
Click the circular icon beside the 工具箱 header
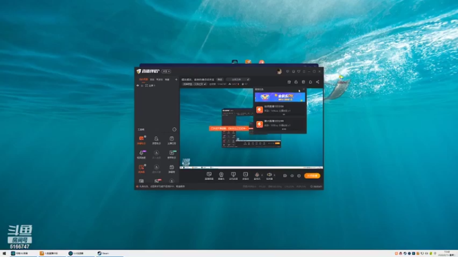pos(175,130)
